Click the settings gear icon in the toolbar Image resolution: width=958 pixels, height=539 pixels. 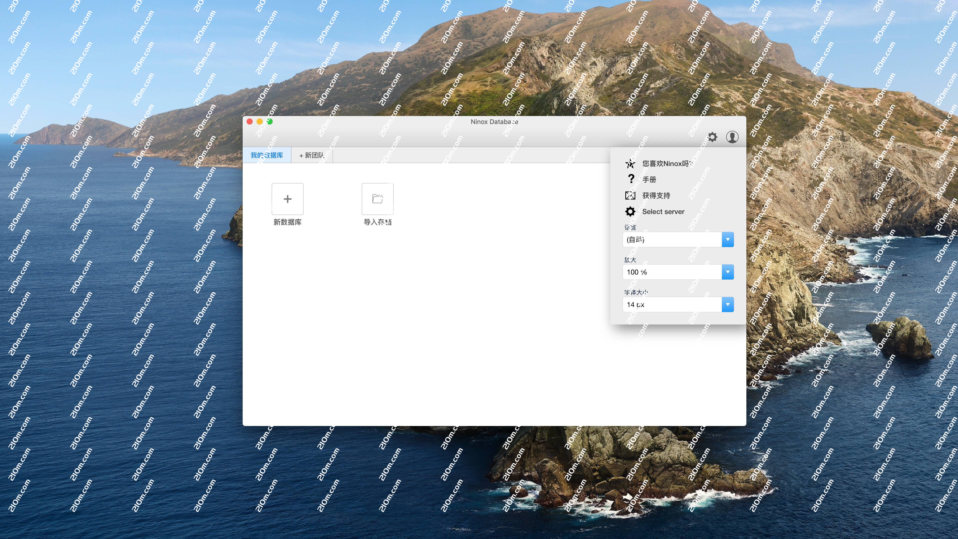pos(712,137)
